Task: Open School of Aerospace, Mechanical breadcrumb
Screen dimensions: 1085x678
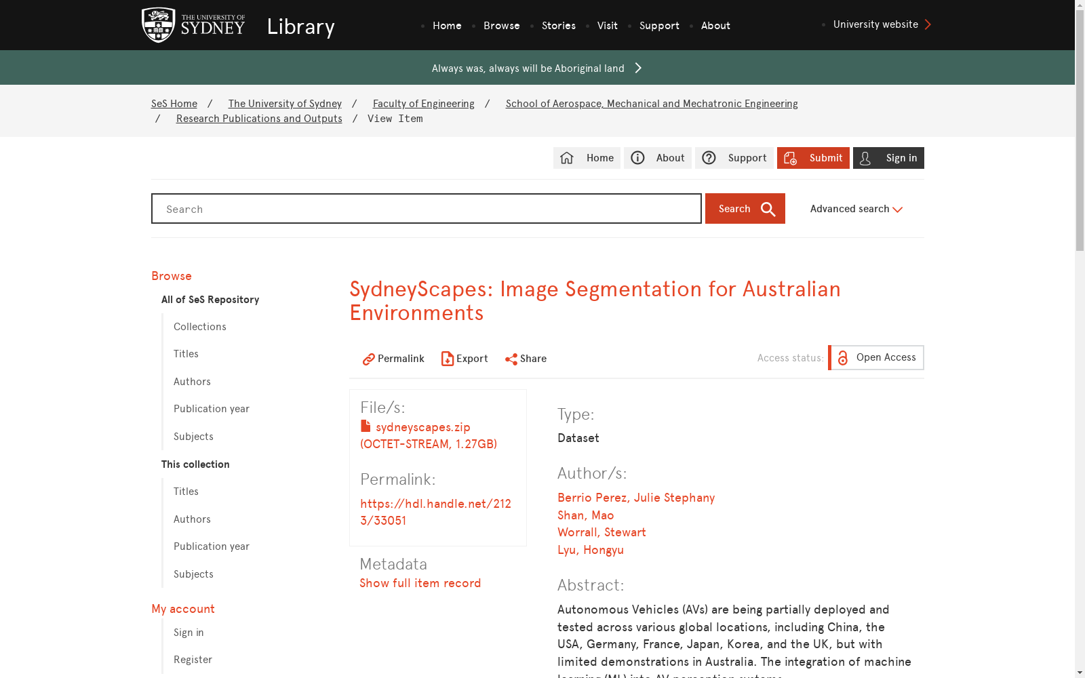Action: tap(652, 104)
